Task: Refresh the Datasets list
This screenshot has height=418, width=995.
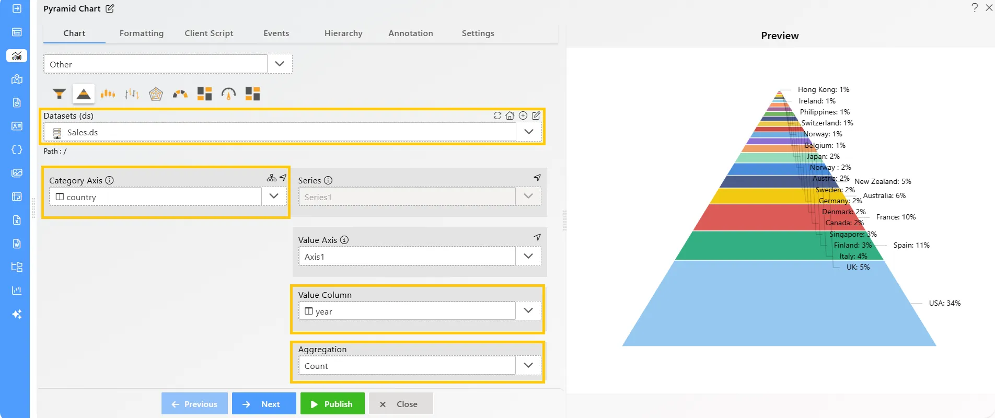Action: pyautogui.click(x=498, y=115)
